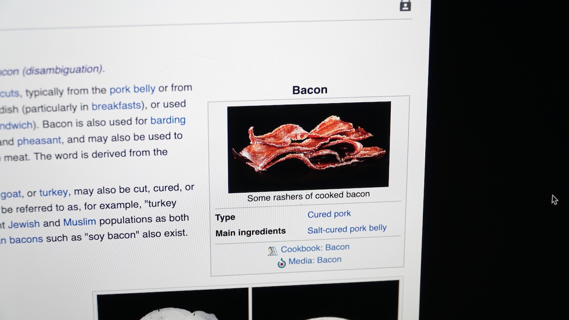Open the Jewish link

tap(24, 223)
